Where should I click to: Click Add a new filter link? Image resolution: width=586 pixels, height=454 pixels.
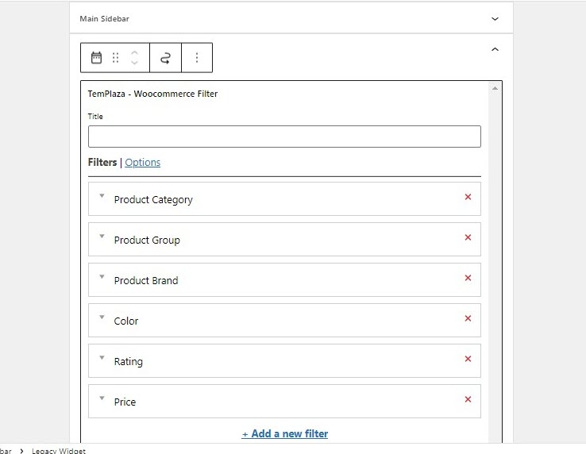pyautogui.click(x=285, y=434)
